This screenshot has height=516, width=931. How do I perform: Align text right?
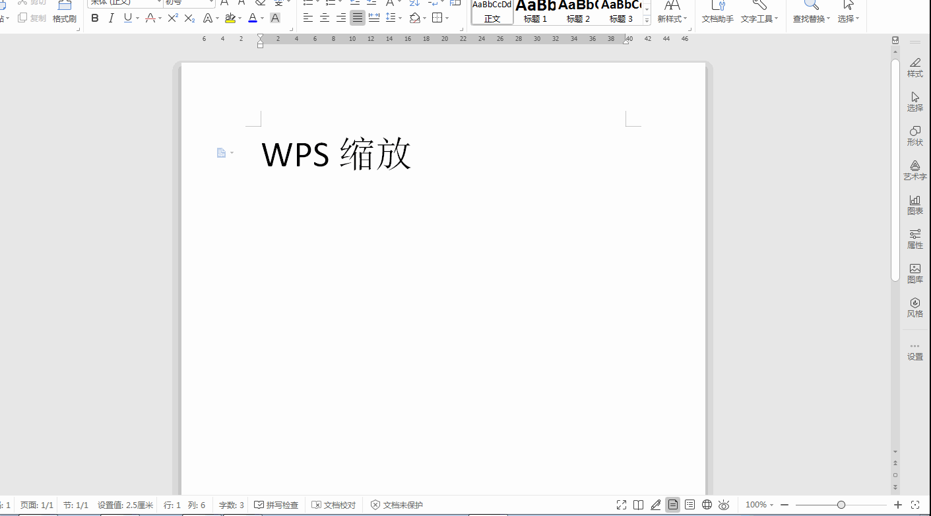(341, 18)
